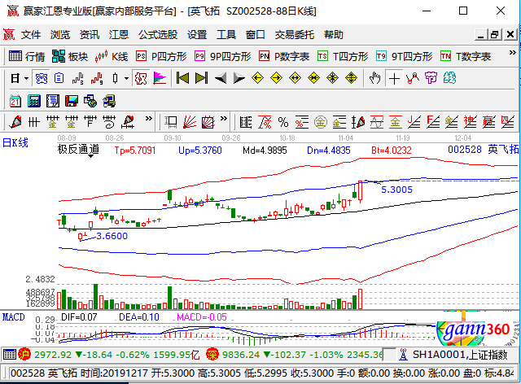Open the 9P四方形 tool
The image size is (521, 384).
[x=222, y=56]
